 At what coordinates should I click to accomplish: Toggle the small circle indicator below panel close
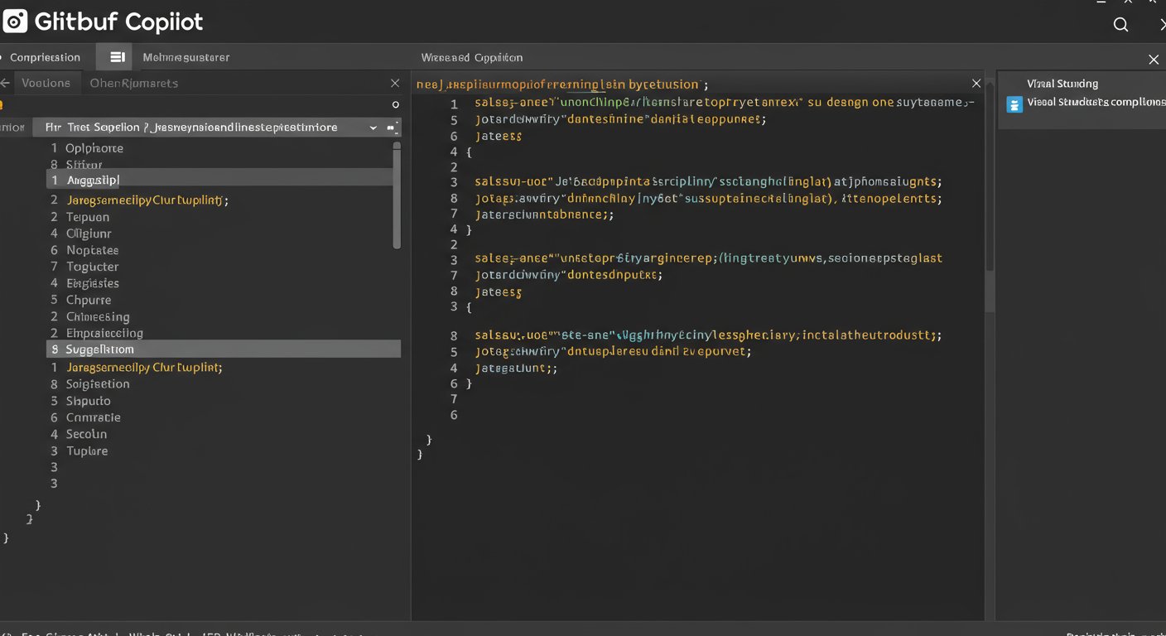395,104
